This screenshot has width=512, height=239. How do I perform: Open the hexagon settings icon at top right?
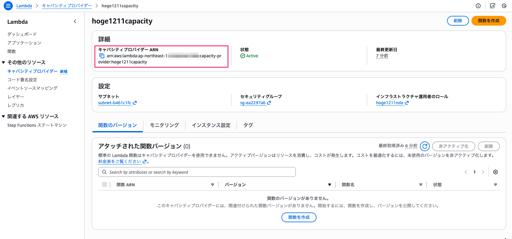click(504, 6)
